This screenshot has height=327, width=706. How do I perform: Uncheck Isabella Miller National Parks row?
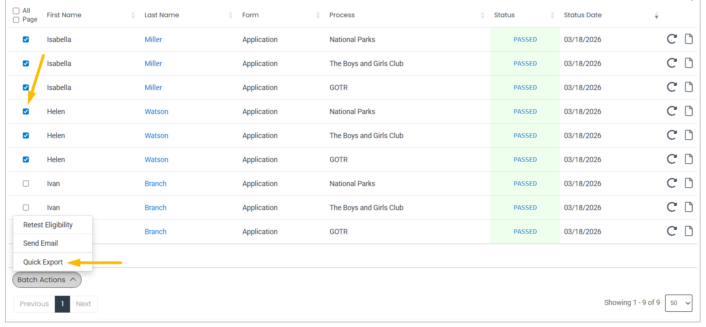(26, 39)
